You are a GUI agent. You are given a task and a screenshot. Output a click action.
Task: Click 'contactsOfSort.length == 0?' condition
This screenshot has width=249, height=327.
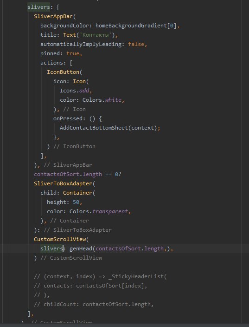point(77,174)
